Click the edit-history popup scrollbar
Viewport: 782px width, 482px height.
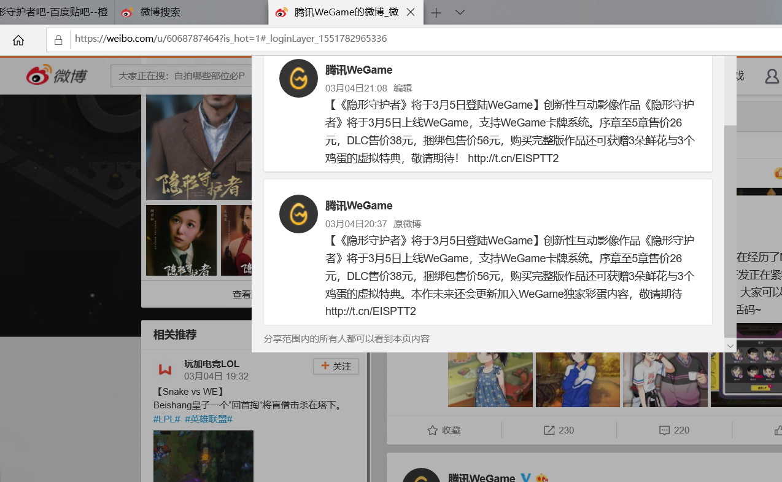click(730, 230)
